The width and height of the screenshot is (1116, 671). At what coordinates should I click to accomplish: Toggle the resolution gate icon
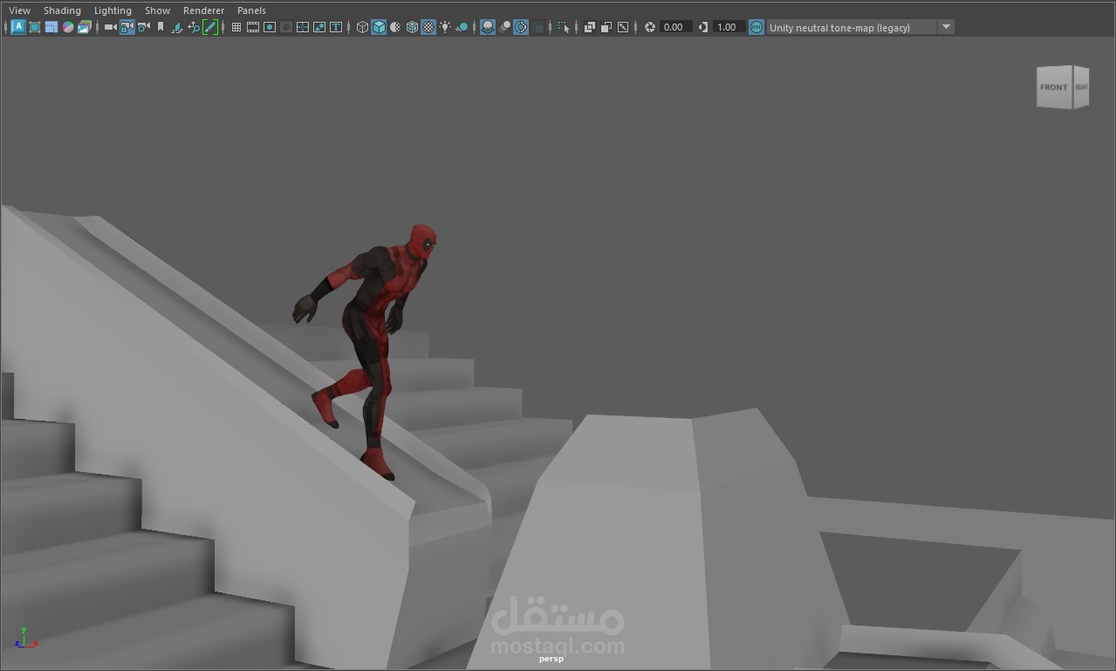pos(270,27)
